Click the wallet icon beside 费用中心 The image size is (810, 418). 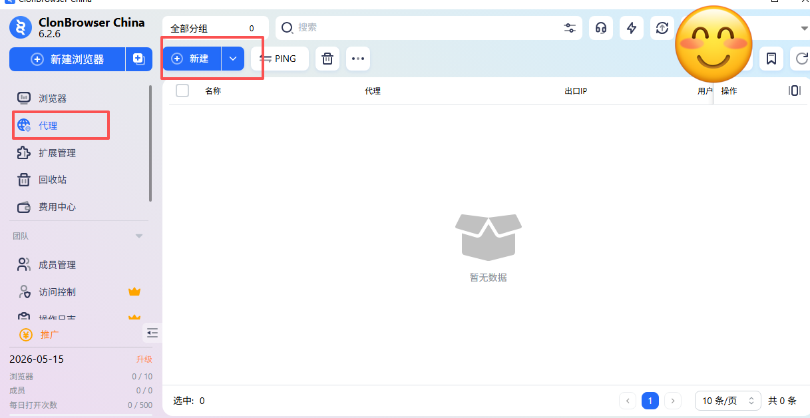(24, 207)
